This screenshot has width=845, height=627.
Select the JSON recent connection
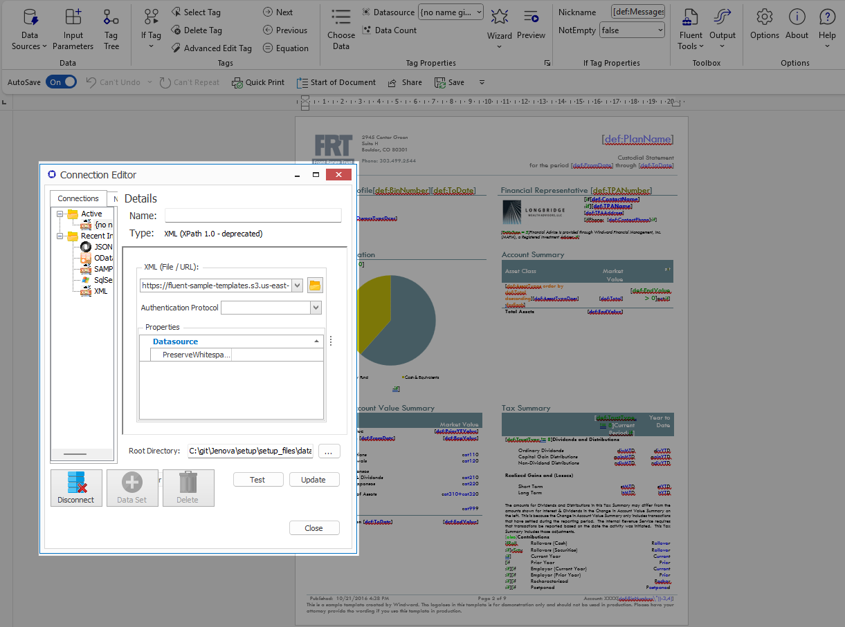click(96, 247)
